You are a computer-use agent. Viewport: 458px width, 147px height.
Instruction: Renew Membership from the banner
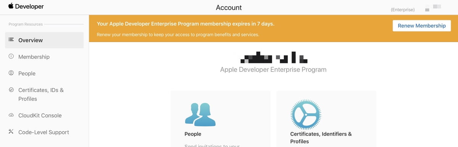click(x=422, y=26)
